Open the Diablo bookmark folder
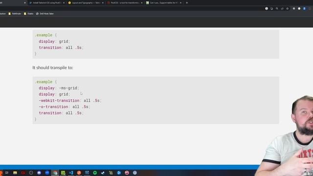This screenshot has height=176, width=313. pos(28,14)
